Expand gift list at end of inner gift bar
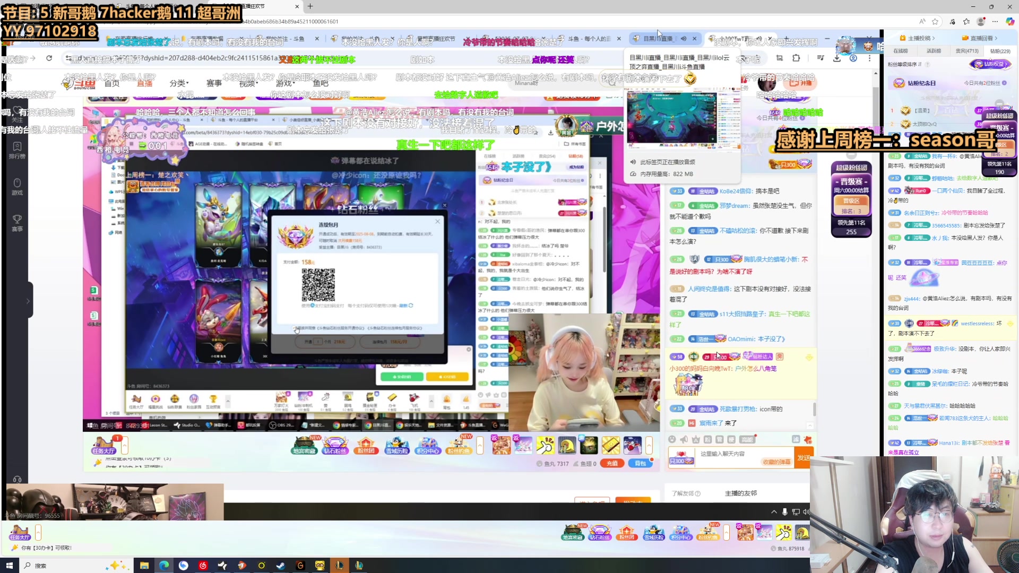The height and width of the screenshot is (573, 1019). coord(650,445)
